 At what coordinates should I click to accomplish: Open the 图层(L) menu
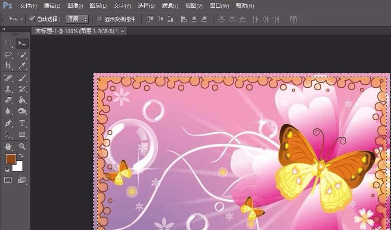(98, 6)
